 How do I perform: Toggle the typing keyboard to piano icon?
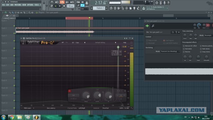tap(78, 2)
